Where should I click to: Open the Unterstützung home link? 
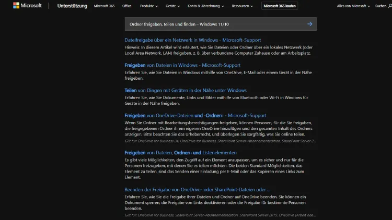[x=72, y=6]
